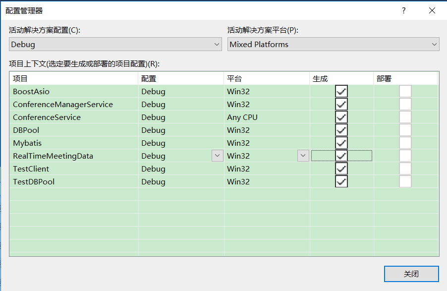Toggle build checkbox for ConferenceService

click(341, 117)
